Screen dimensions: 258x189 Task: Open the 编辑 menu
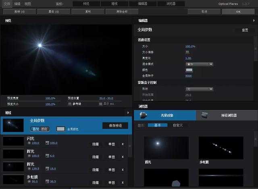pyautogui.click(x=17, y=4)
